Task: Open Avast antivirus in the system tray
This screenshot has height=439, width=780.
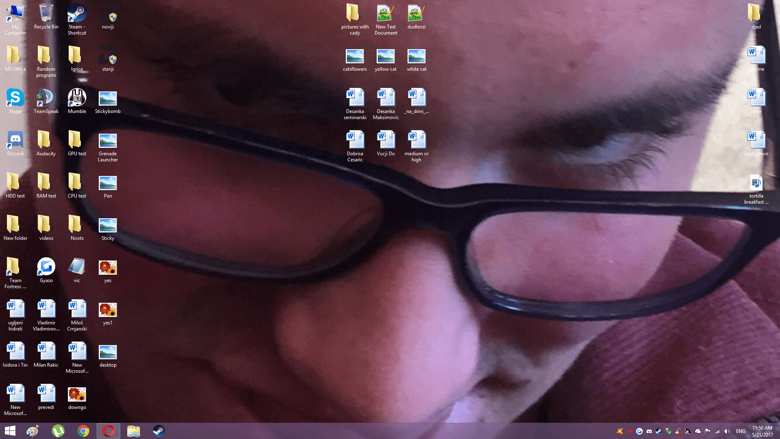Action: coord(620,432)
